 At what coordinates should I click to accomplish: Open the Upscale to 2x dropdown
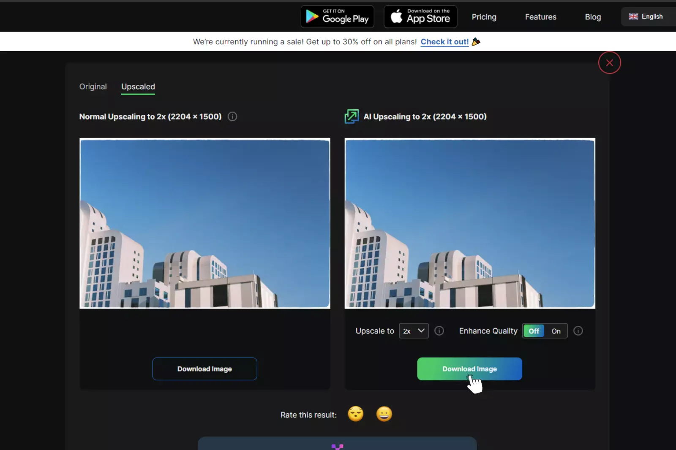tap(413, 331)
